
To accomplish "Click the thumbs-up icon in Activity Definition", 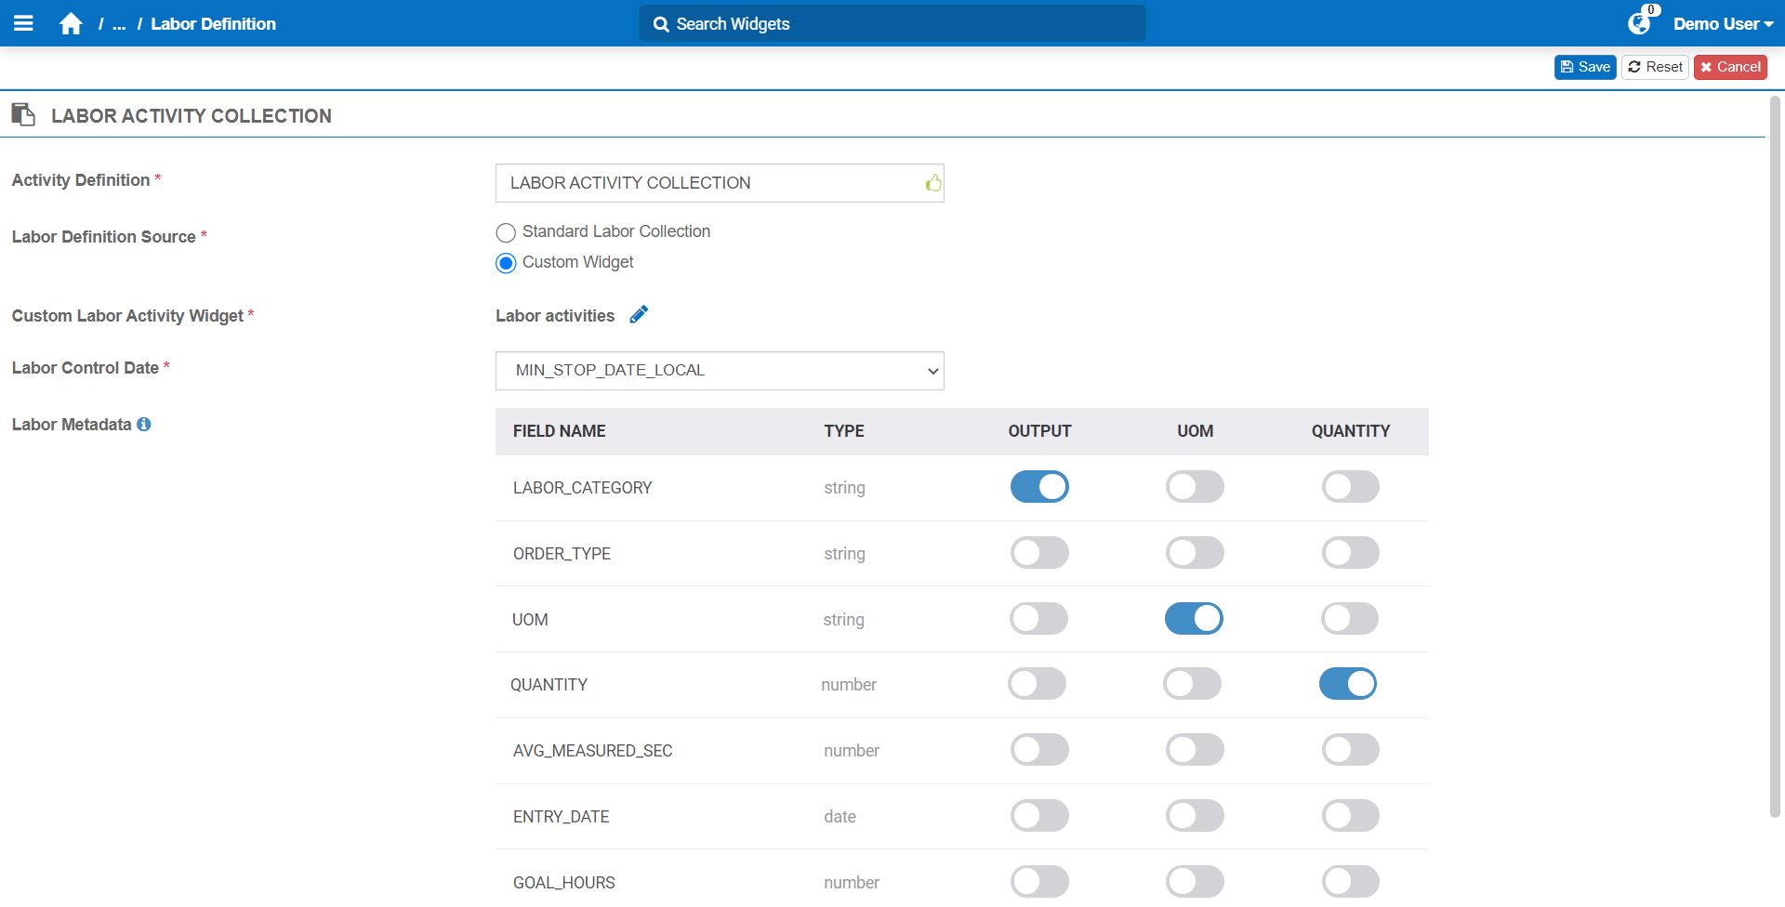I will [932, 183].
